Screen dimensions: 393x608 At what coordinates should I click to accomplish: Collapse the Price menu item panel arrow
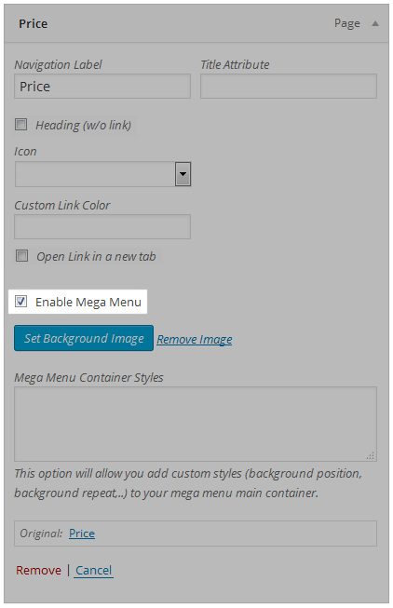[x=374, y=23]
